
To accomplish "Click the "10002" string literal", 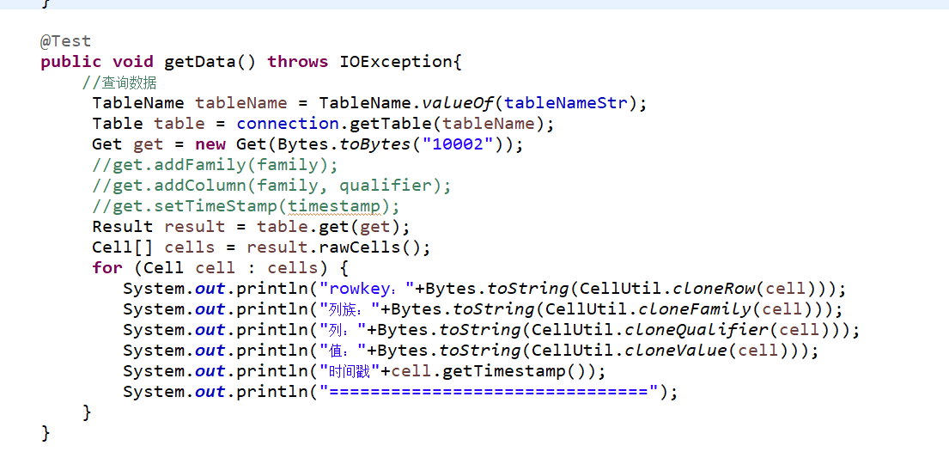I will point(462,144).
